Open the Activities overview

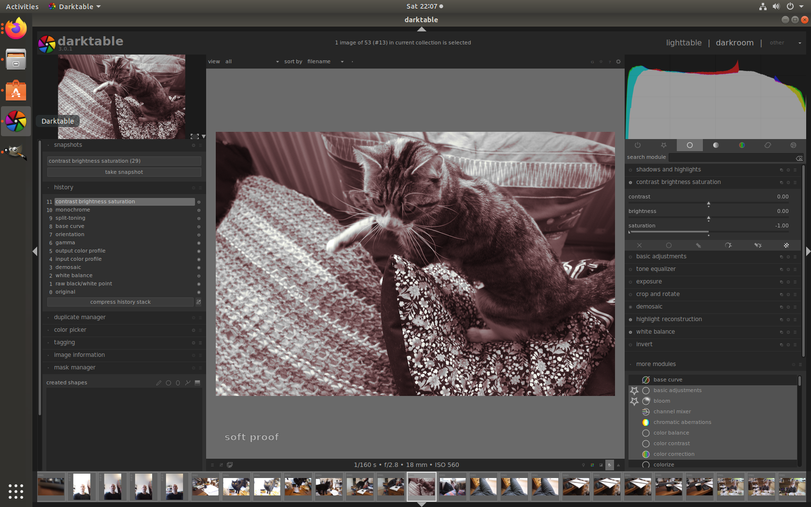coord(22,7)
